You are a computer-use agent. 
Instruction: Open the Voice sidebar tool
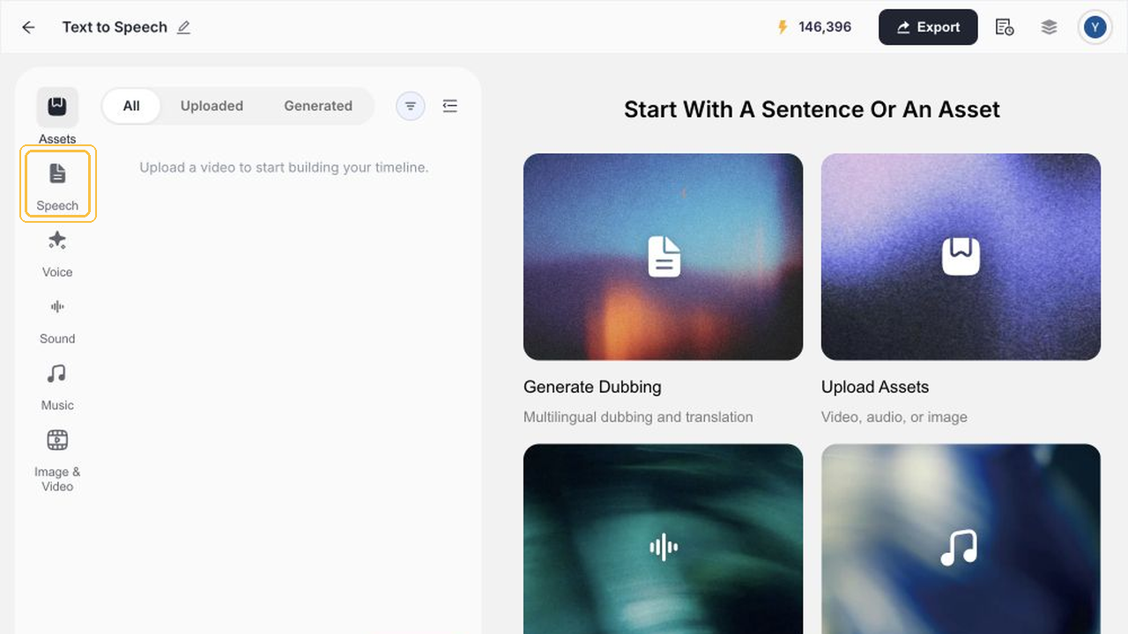point(57,254)
